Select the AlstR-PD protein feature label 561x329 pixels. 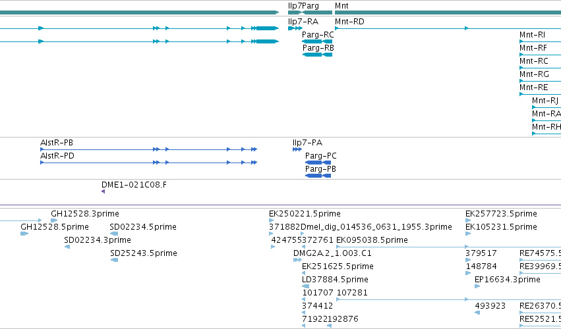pyautogui.click(x=57, y=156)
